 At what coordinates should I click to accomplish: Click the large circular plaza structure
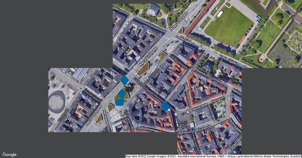click(x=56, y=102)
